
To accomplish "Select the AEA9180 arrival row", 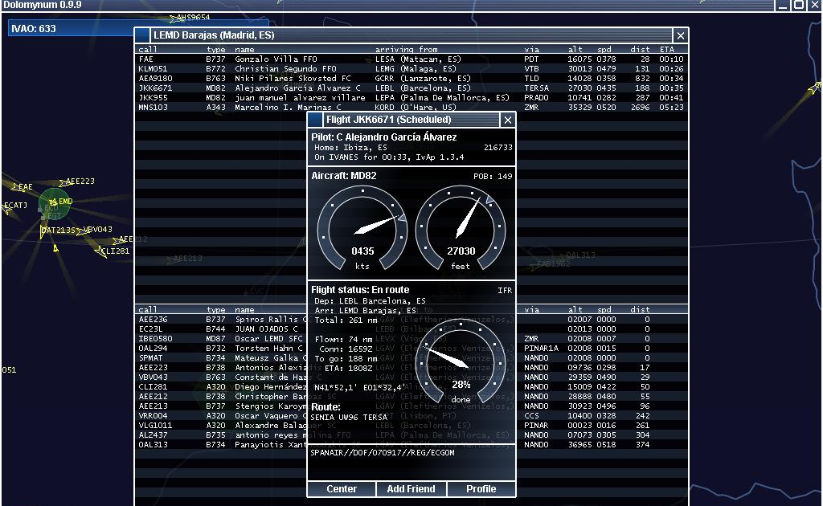I will (411, 78).
